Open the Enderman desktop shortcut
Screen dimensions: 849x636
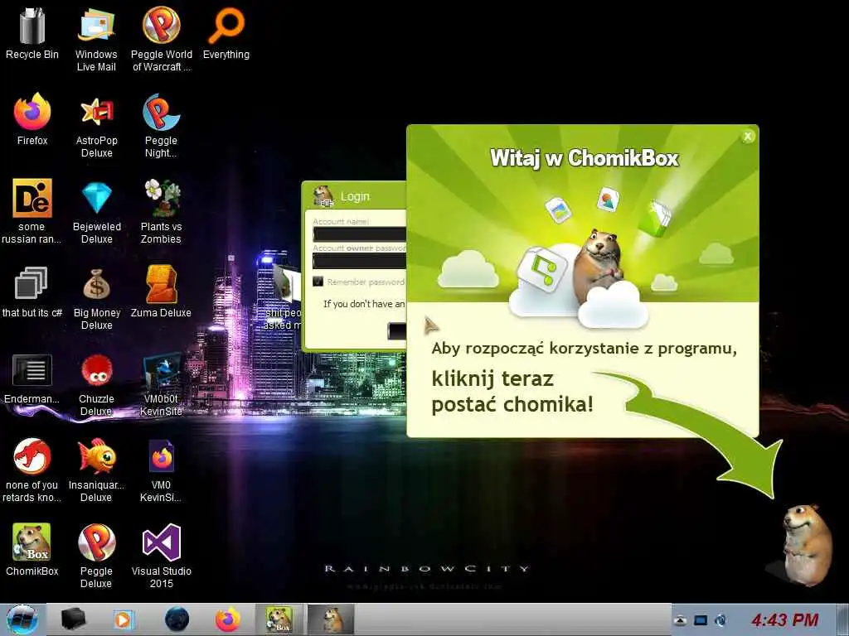(32, 370)
